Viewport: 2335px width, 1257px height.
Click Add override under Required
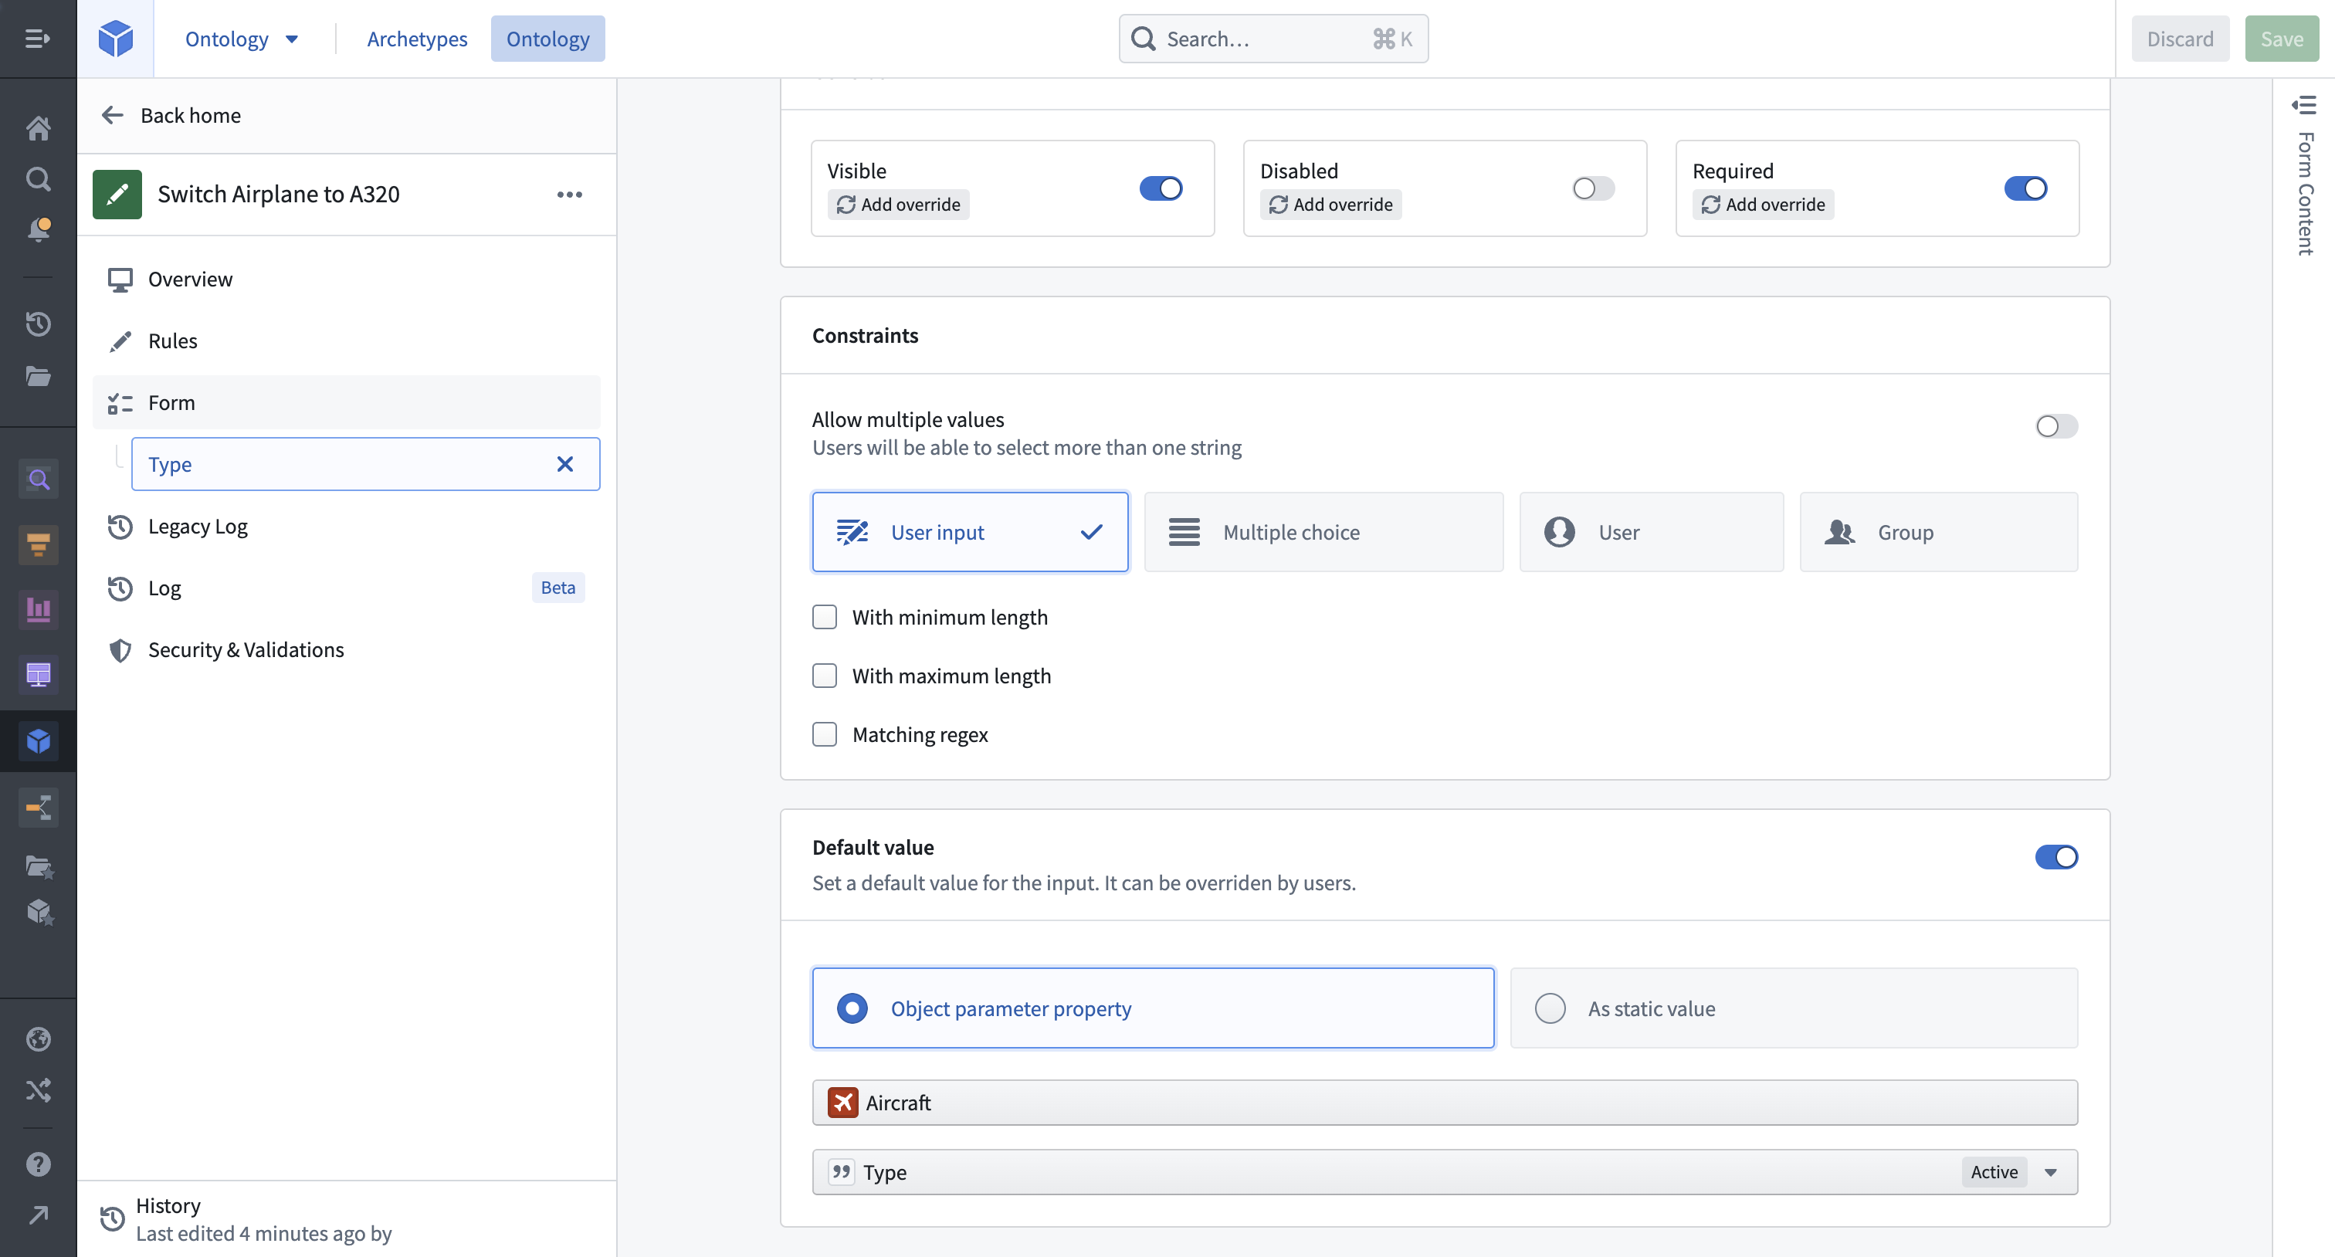point(1763,204)
